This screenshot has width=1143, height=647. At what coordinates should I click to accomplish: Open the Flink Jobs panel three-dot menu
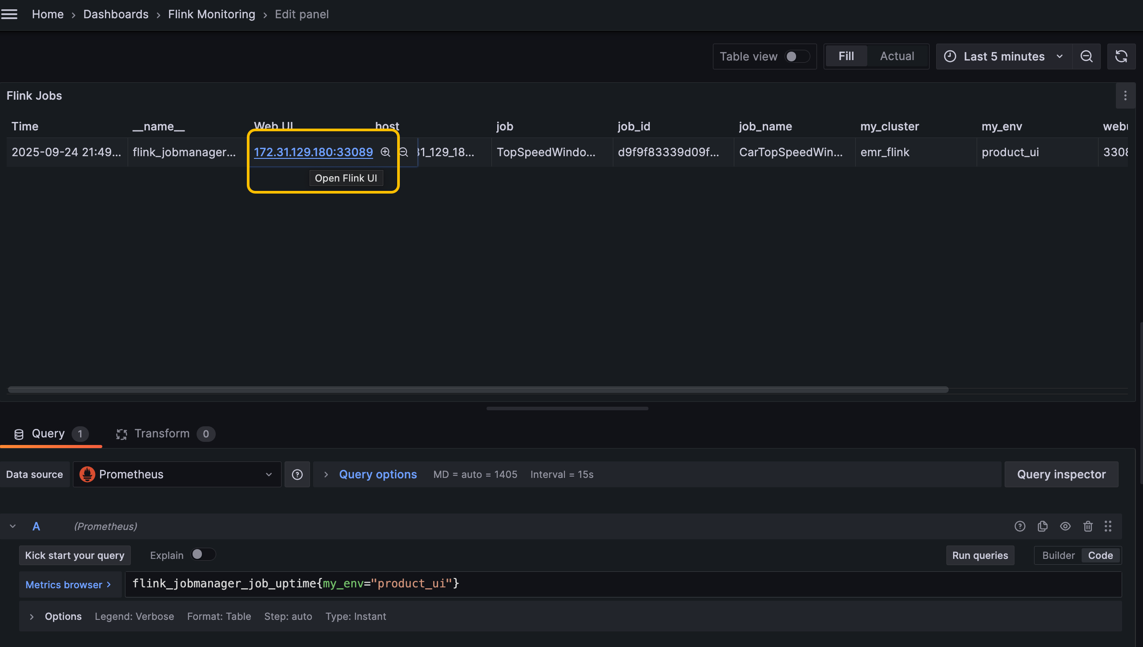click(1125, 96)
